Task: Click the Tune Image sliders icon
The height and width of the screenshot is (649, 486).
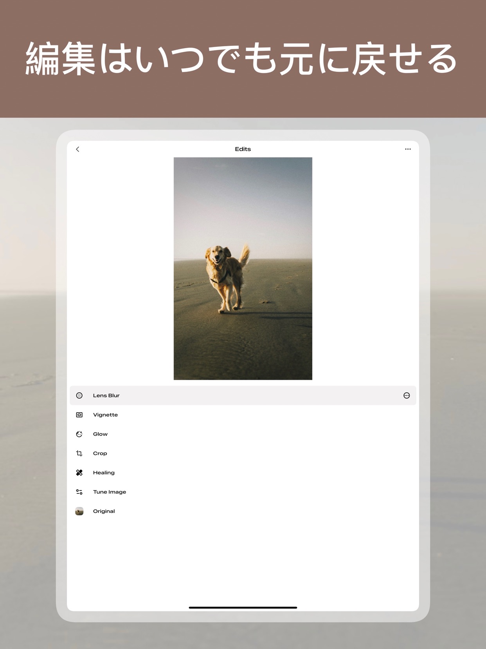Action: click(x=79, y=492)
